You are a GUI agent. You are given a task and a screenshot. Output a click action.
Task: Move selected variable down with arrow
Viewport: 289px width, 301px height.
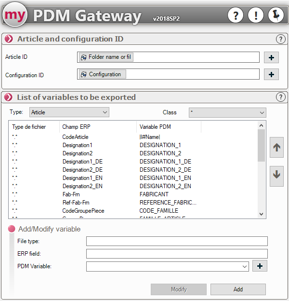[x=276, y=175]
